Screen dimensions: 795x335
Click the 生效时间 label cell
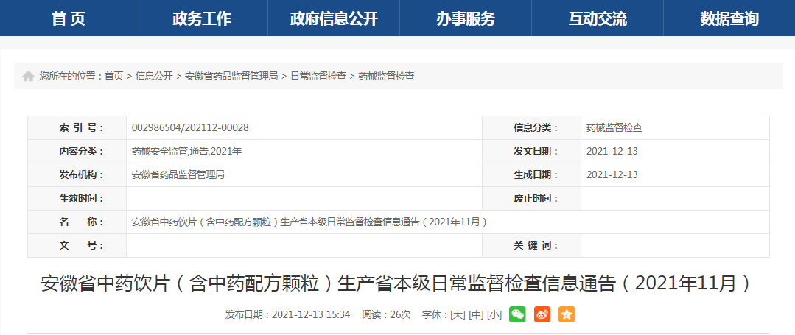[x=77, y=198]
